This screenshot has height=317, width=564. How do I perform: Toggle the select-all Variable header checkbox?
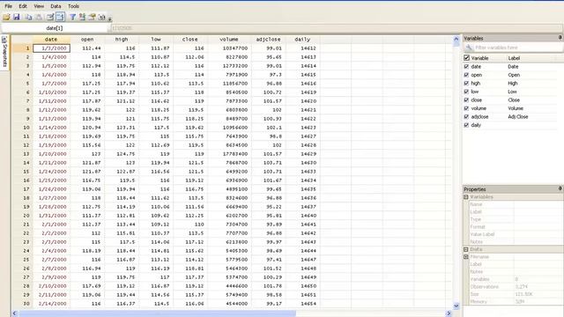(466, 58)
